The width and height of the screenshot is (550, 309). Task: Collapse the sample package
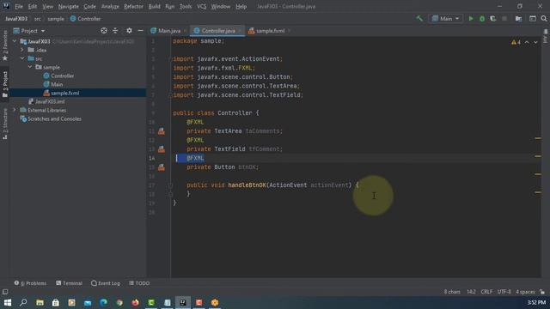(30, 67)
